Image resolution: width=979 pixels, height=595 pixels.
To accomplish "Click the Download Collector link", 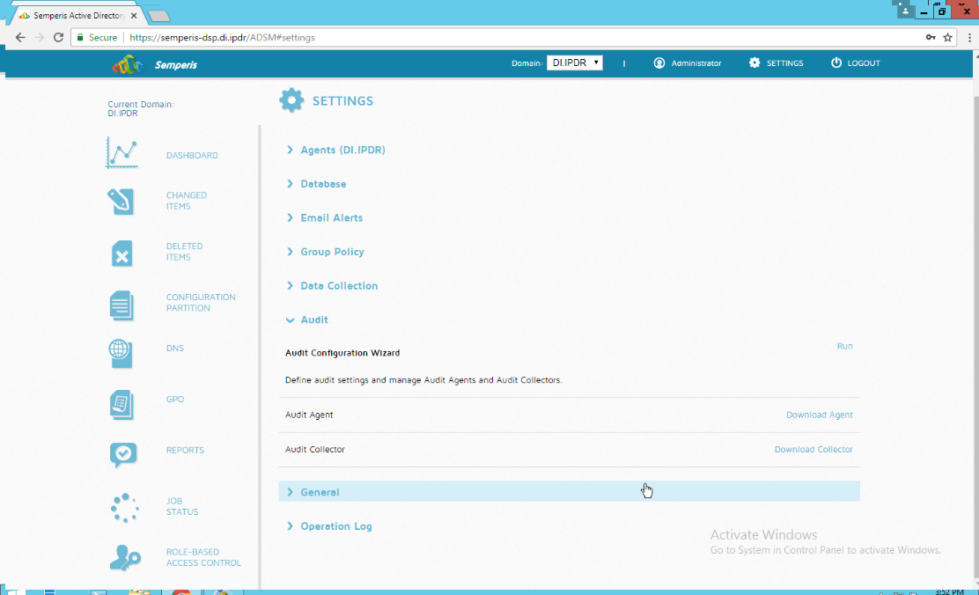I will [813, 450].
